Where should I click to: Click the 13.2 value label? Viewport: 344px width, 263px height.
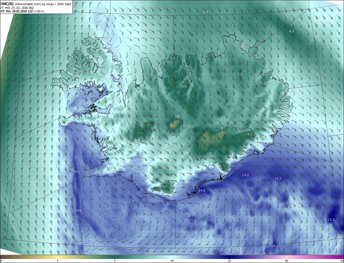[x=70, y=124]
